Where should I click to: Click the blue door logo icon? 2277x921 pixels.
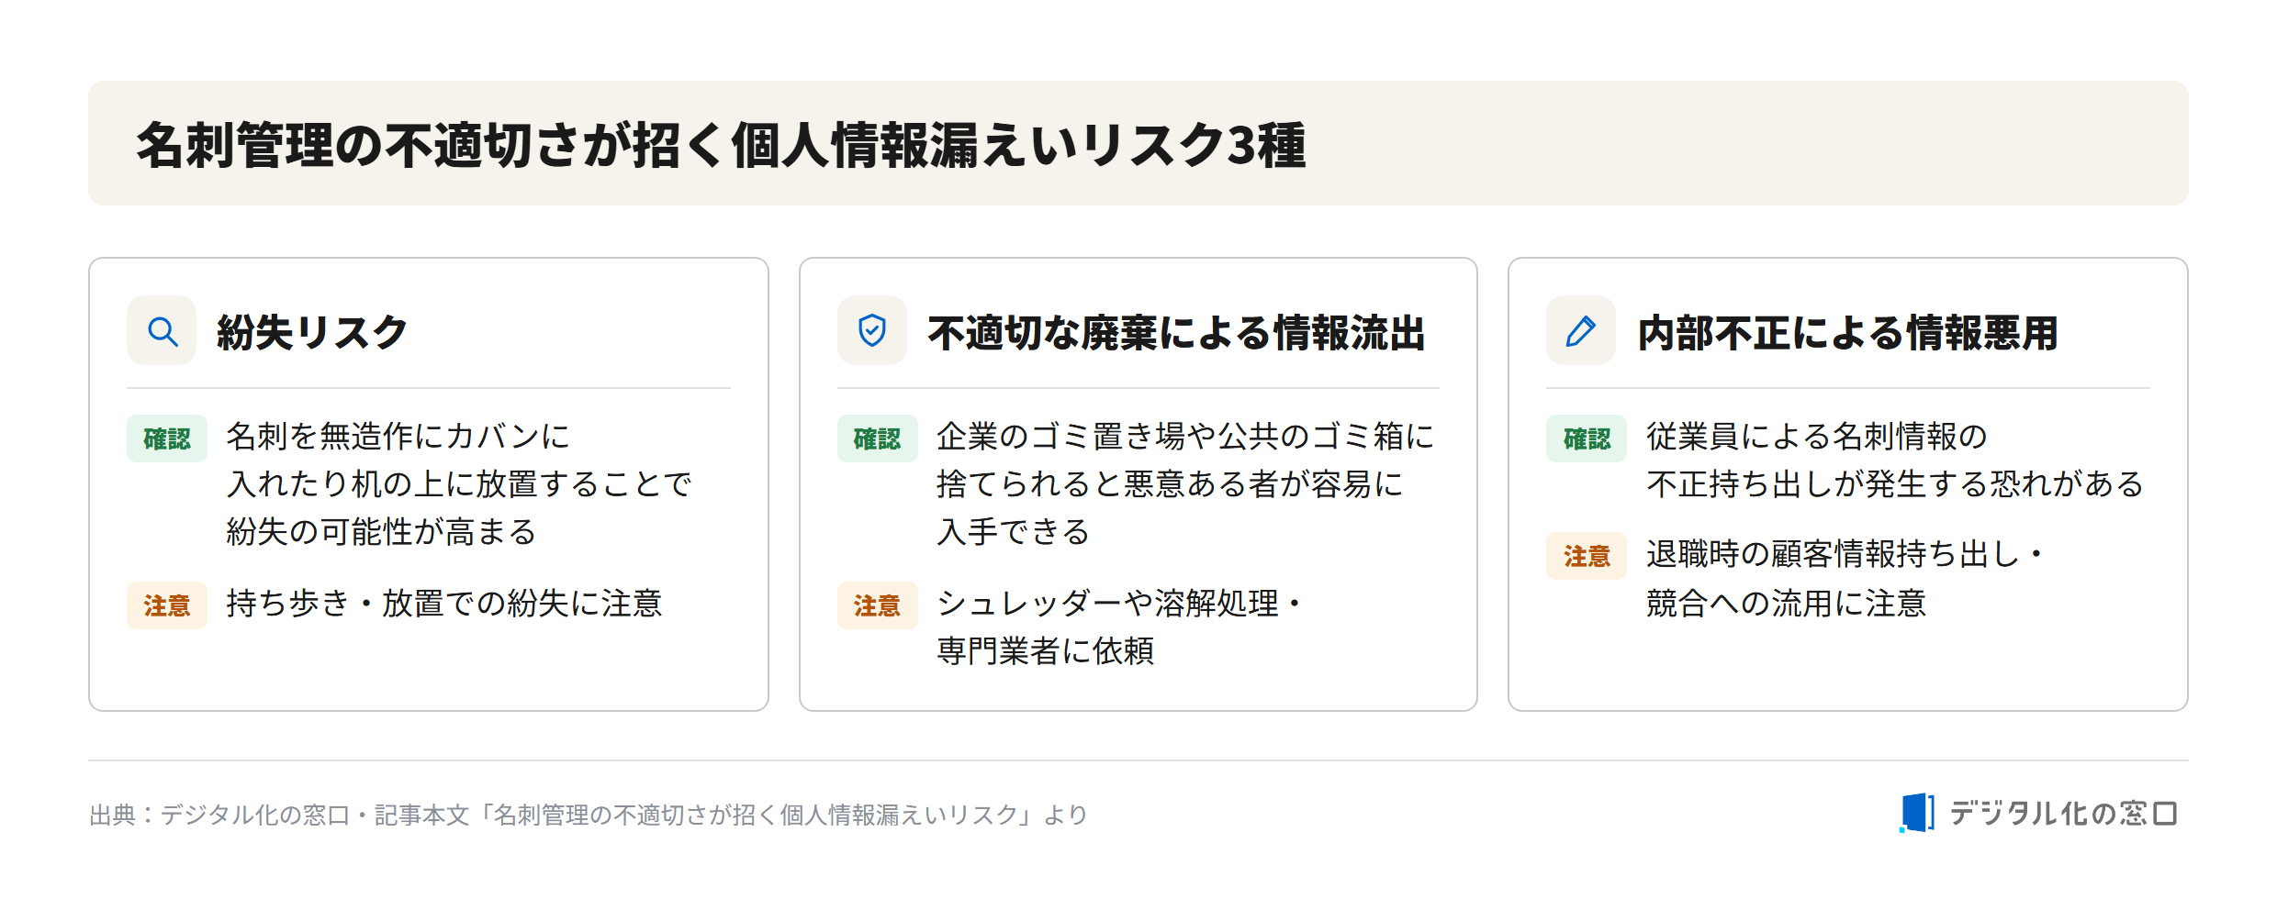(x=1918, y=813)
